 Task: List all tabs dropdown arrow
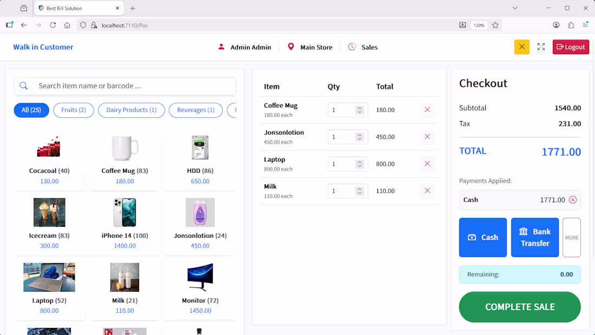point(515,8)
